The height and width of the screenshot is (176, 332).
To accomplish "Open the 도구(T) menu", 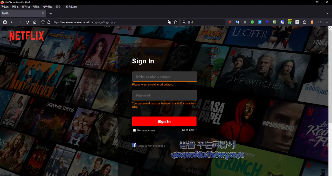I will click(59, 7).
